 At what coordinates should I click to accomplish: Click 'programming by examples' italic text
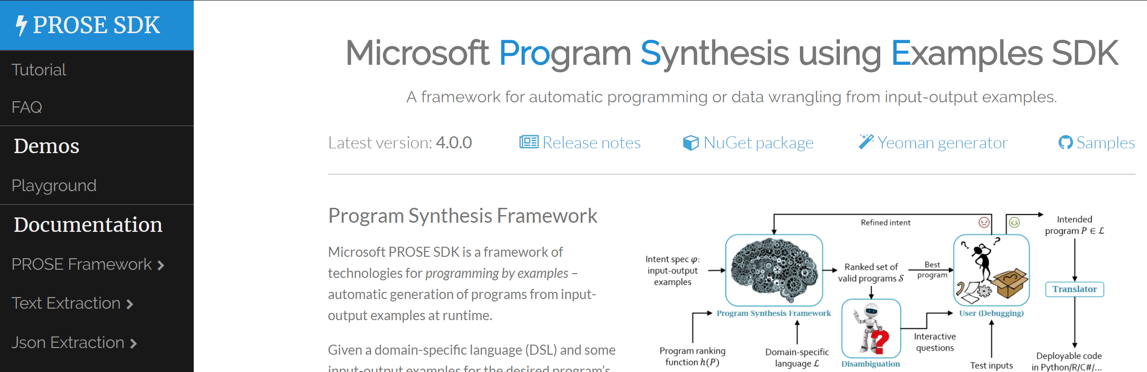(497, 273)
